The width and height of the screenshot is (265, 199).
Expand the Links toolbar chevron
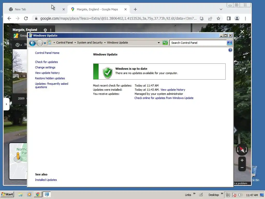point(194,193)
